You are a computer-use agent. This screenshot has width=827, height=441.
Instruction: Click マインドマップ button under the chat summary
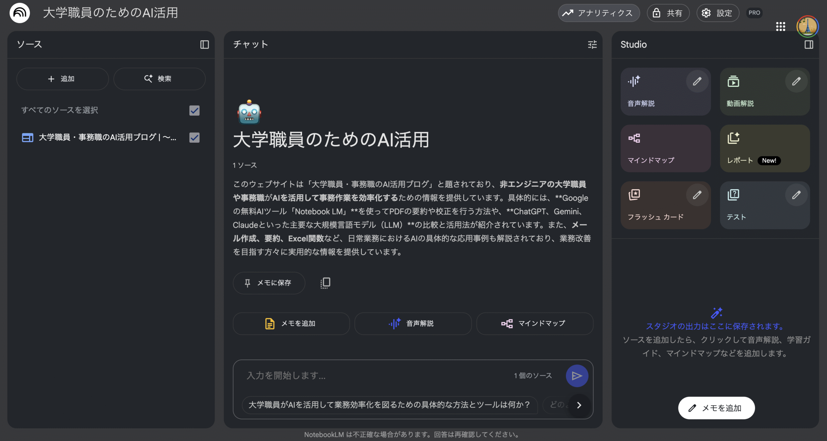pos(535,323)
